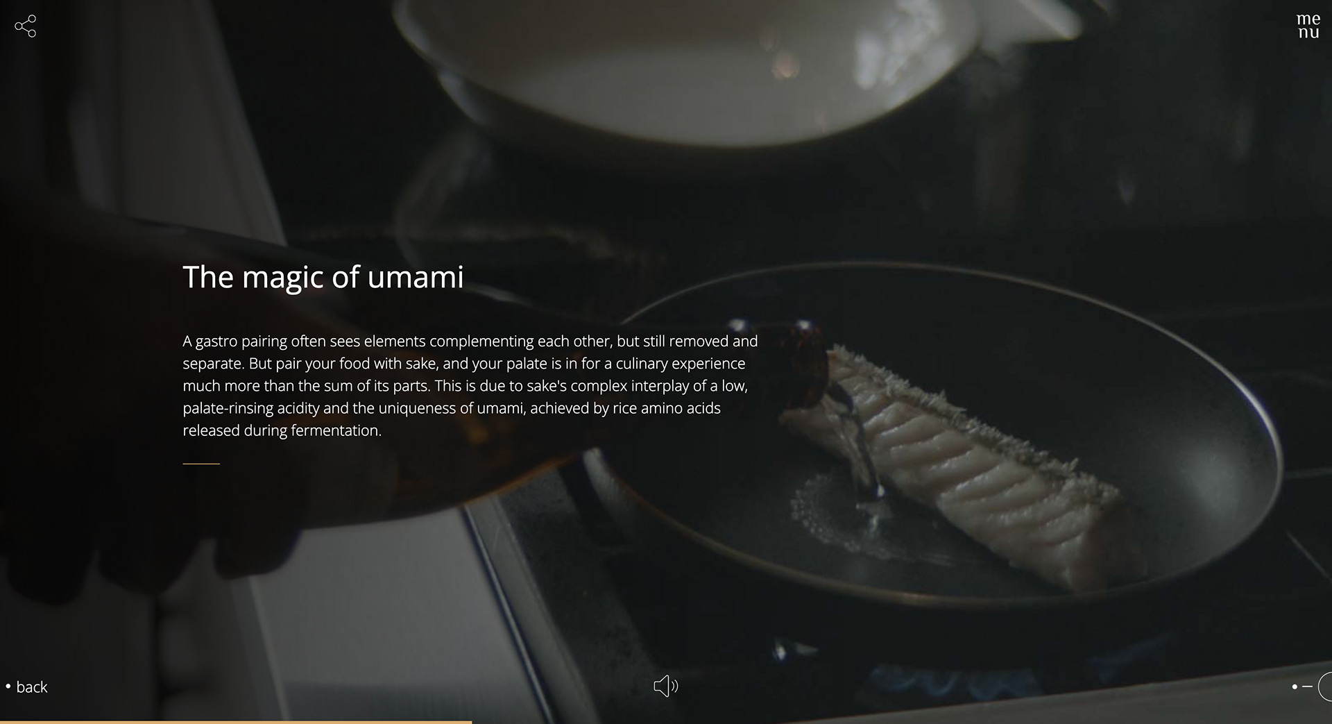
Task: Click the circular next-page button
Action: [x=1325, y=687]
